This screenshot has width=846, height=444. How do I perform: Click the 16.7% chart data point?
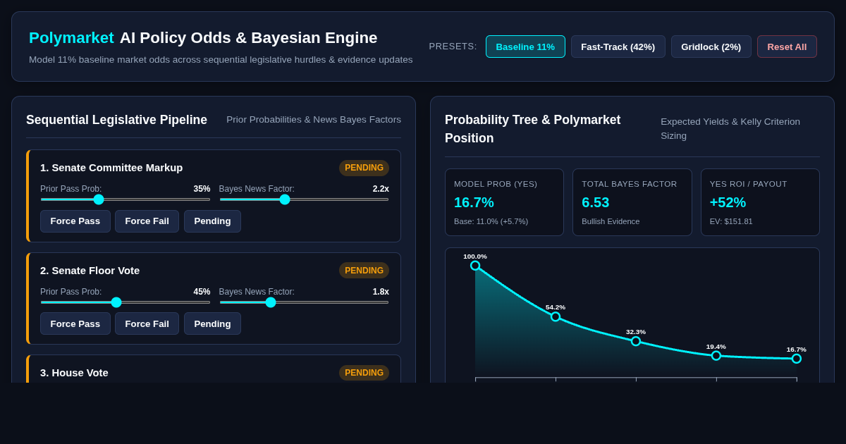click(x=797, y=359)
